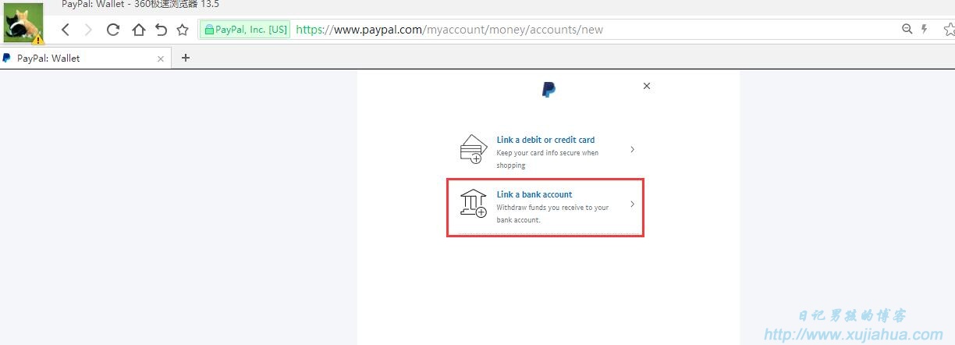Close the link account dialog

coord(647,86)
